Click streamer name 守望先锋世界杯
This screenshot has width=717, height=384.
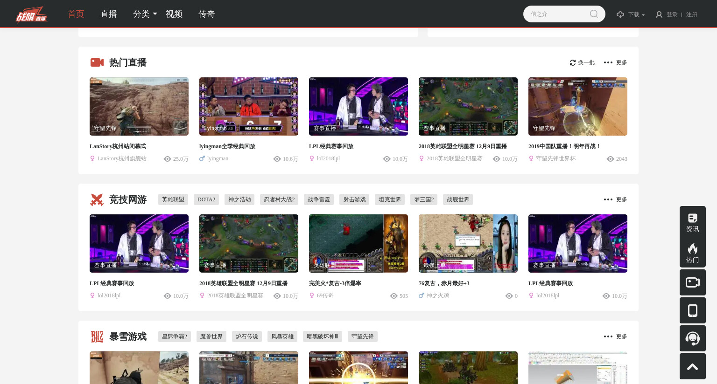(556, 158)
